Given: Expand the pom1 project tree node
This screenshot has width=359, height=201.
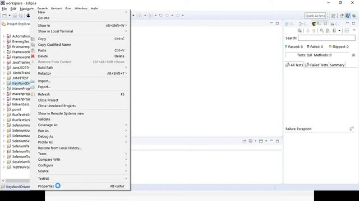Looking at the screenshot, I should 3,109.
